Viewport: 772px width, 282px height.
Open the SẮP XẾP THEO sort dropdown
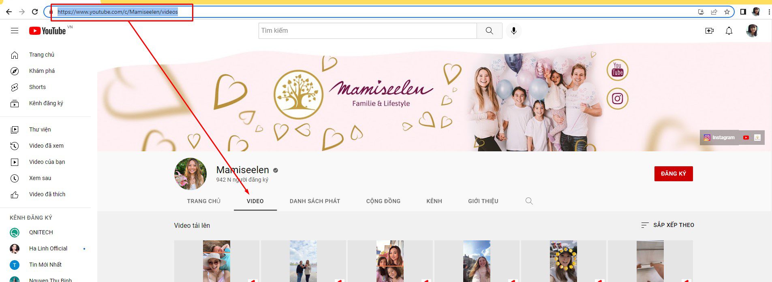[667, 225]
